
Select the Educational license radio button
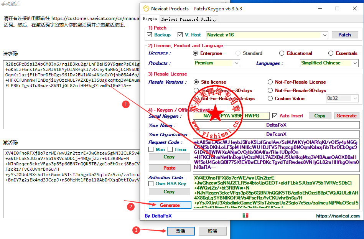pyautogui.click(x=282, y=53)
